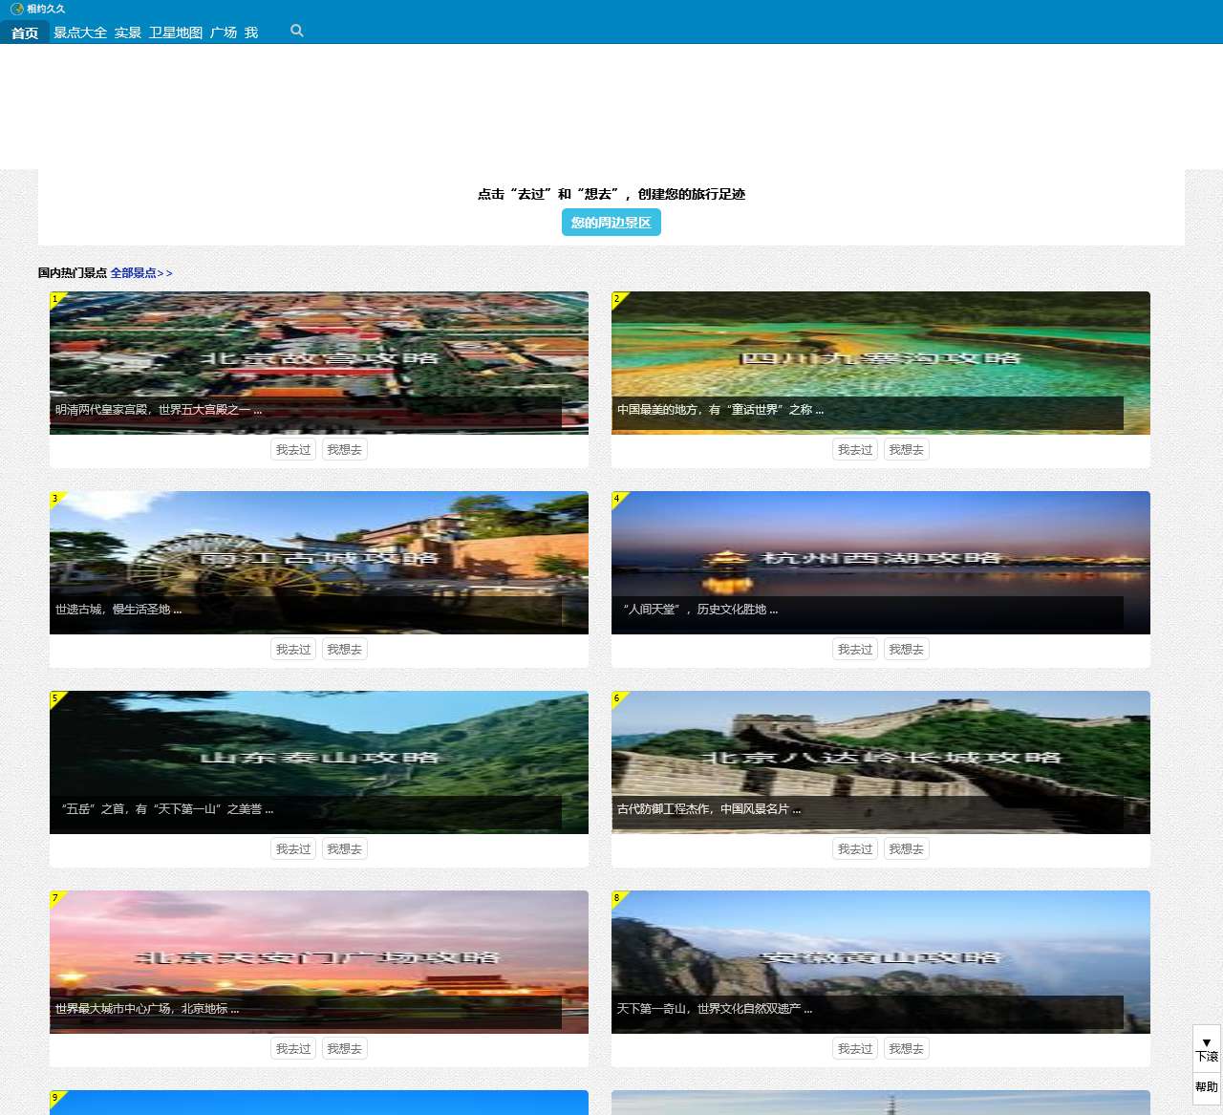Viewport: 1223px width, 1115px height.
Task: Click caption 古代防御工程杰作，中国风景名片
Action: [x=709, y=809]
